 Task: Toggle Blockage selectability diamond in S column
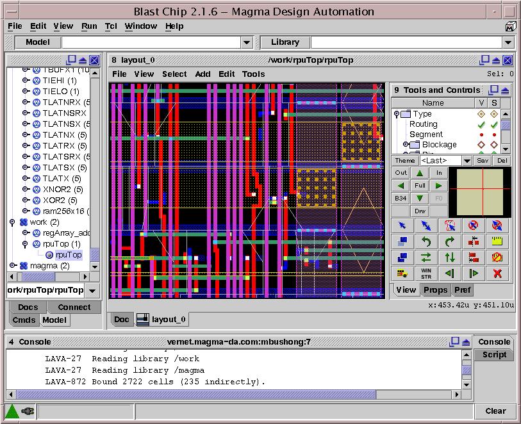point(493,144)
